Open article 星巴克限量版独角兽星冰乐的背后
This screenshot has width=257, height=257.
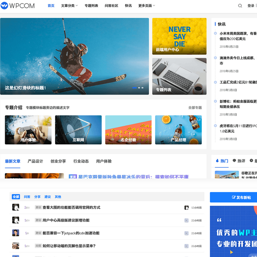coord(133,177)
